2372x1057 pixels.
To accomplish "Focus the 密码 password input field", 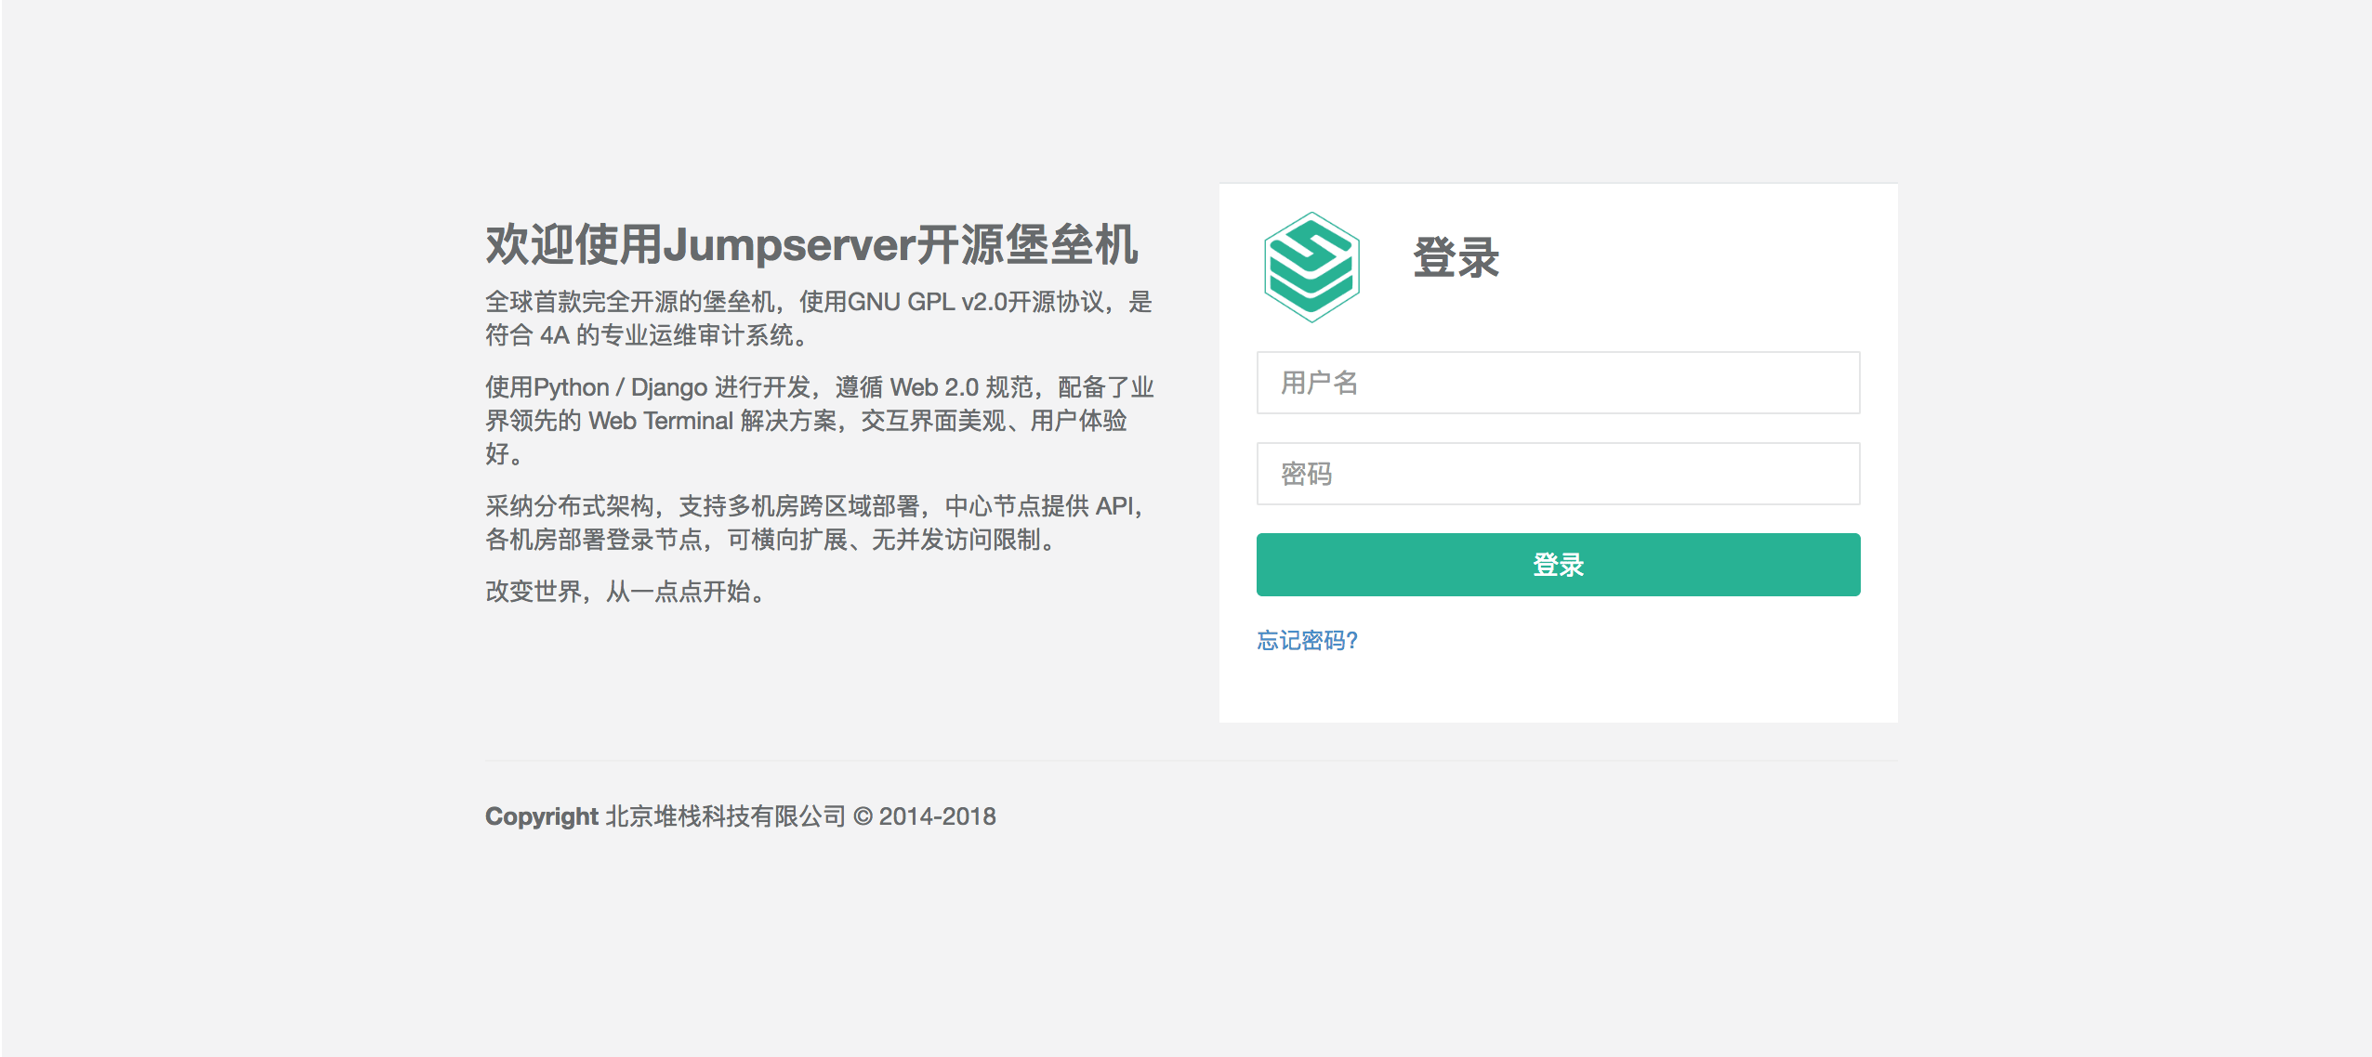I will tap(1558, 474).
